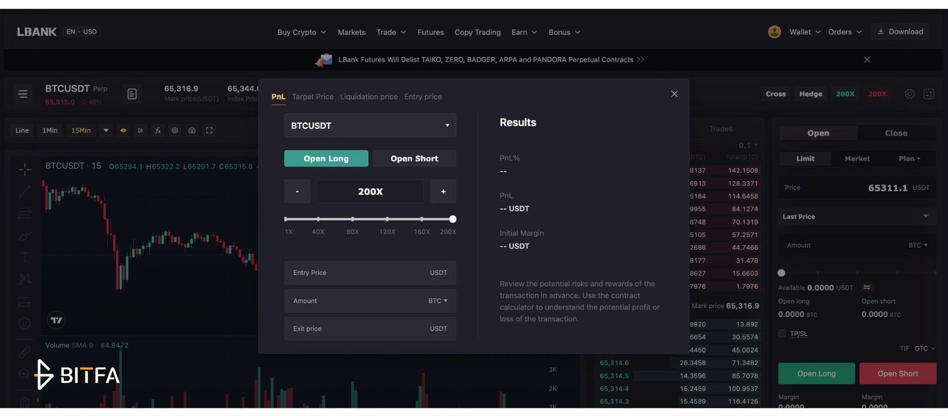Click the red 200X short leverage button
Screen dimensions: 948x416
pyautogui.click(x=877, y=94)
